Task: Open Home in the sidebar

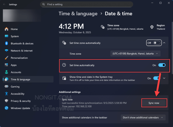Action: tap(28, 29)
